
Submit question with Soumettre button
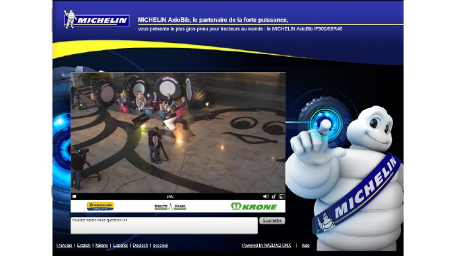pyautogui.click(x=272, y=220)
